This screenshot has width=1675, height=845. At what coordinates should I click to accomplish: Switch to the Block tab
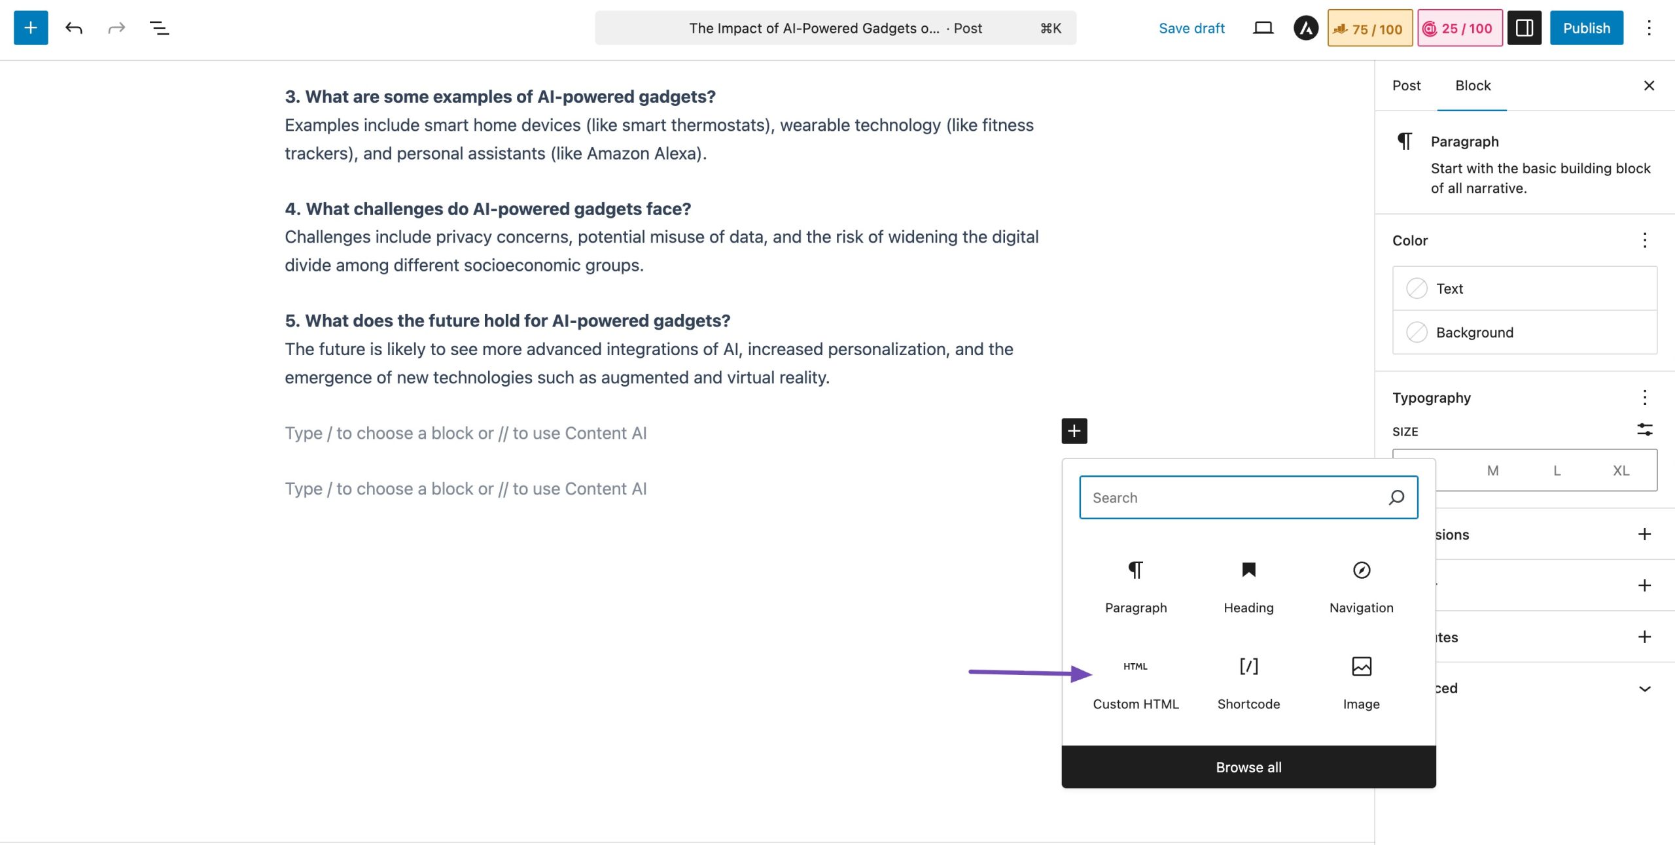(1472, 86)
